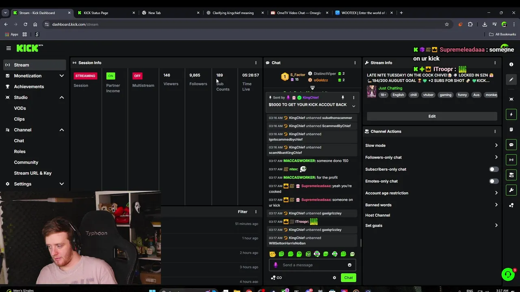Click the lightning bolt icon in sidebar
Viewport: 520px width, 292px height.
click(511, 114)
